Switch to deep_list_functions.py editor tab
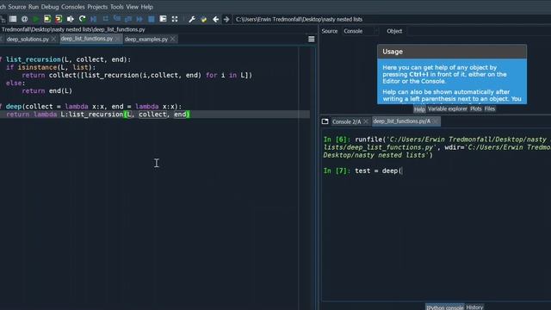The image size is (551, 310). pyautogui.click(x=87, y=39)
